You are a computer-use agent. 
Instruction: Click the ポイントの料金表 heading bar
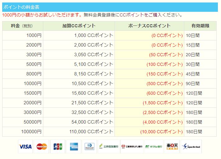click(x=110, y=7)
